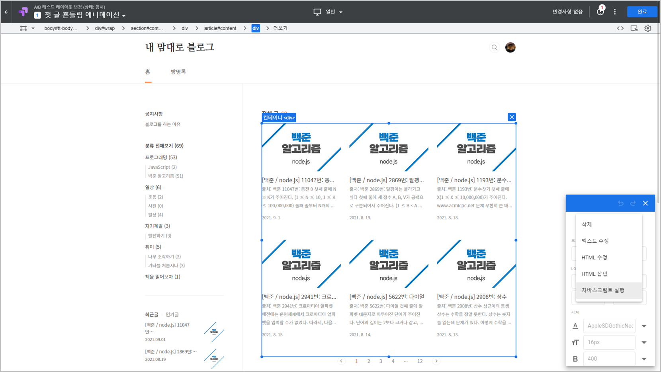Open the 1193번 분수 post title
This screenshot has height=372, width=661.
click(474, 180)
